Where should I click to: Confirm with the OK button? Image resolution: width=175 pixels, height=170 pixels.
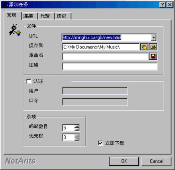(124, 161)
